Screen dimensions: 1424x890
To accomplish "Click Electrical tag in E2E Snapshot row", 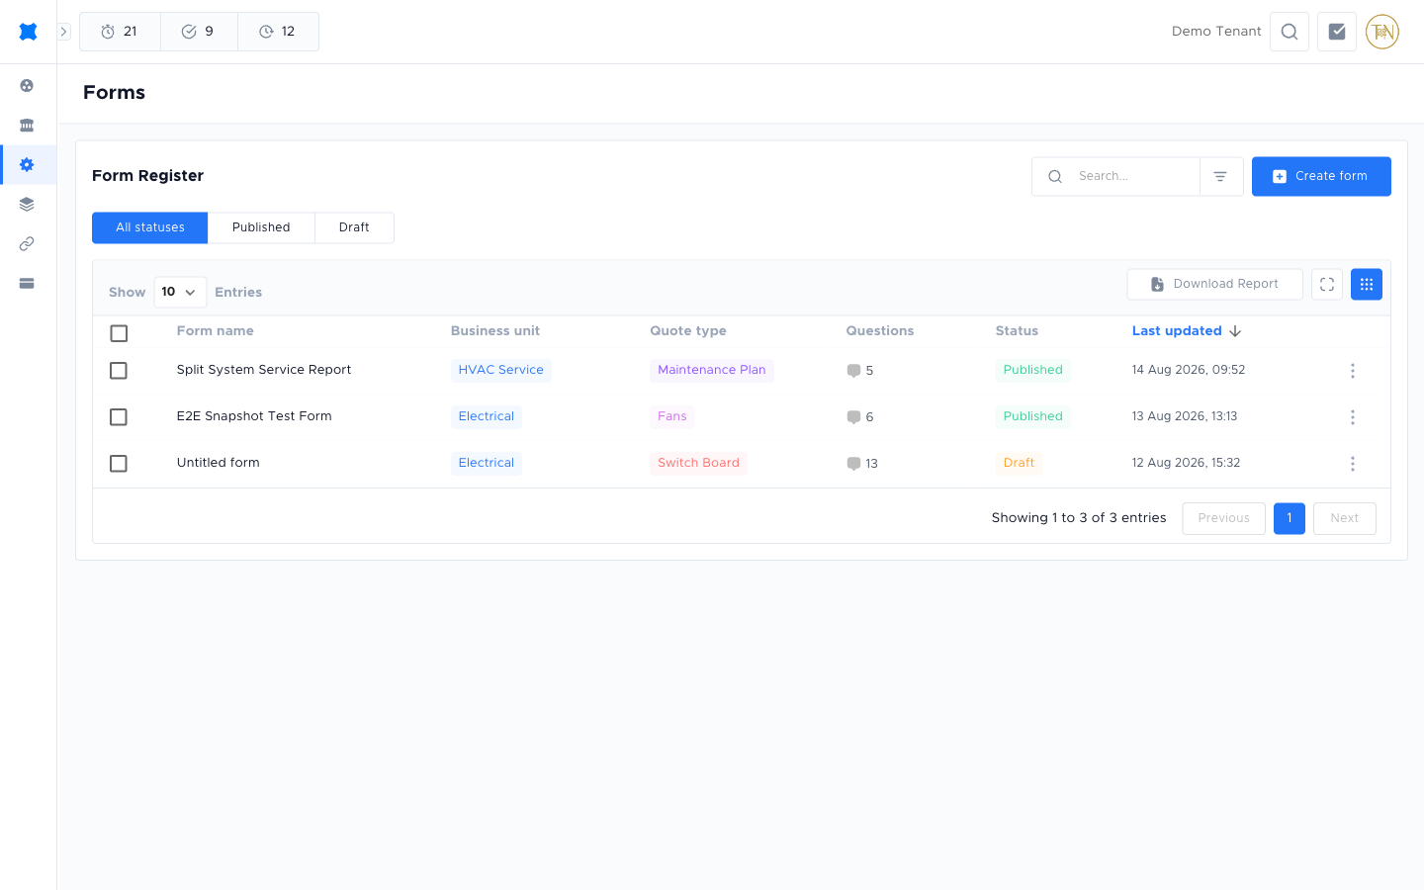I will coord(487,416).
